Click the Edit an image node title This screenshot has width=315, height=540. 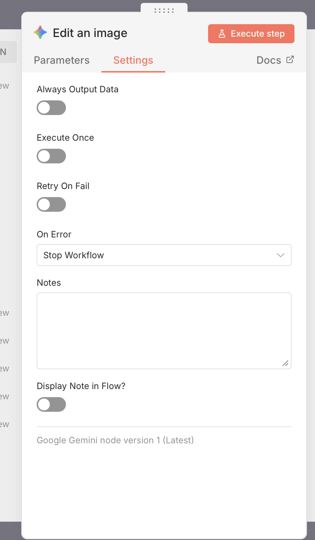tap(90, 33)
